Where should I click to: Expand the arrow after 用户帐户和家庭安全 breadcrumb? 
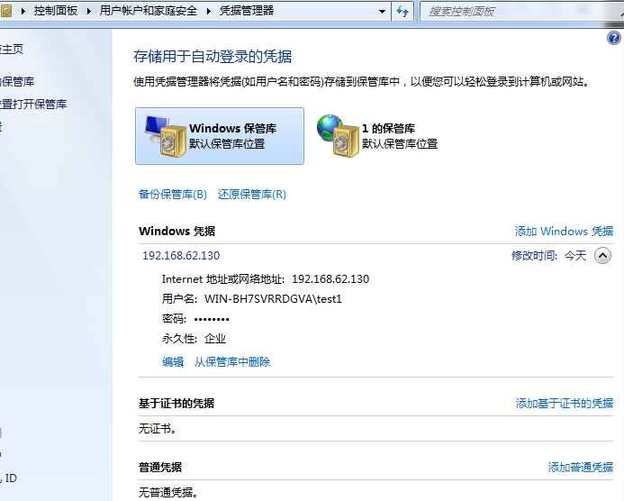[x=209, y=11]
